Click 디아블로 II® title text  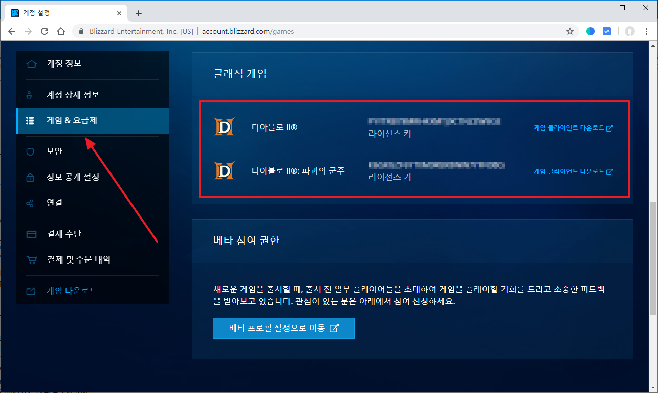tap(275, 127)
